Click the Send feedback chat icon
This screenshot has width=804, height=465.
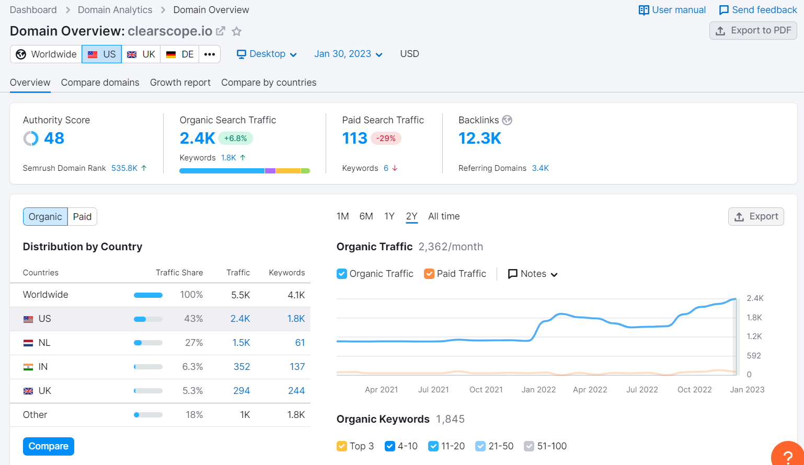pyautogui.click(x=723, y=10)
